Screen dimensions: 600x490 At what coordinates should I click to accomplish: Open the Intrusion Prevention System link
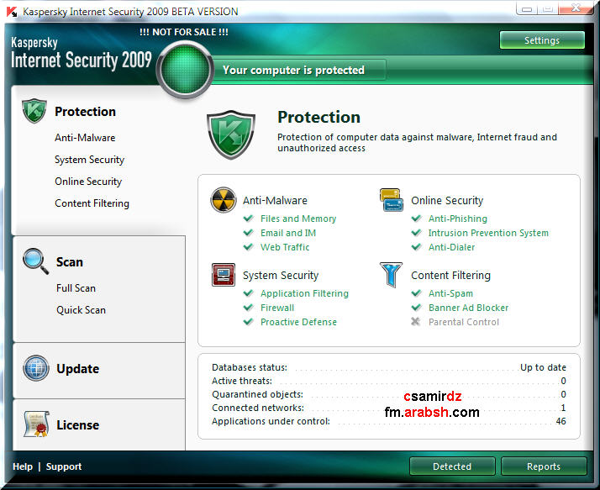pyautogui.click(x=488, y=233)
